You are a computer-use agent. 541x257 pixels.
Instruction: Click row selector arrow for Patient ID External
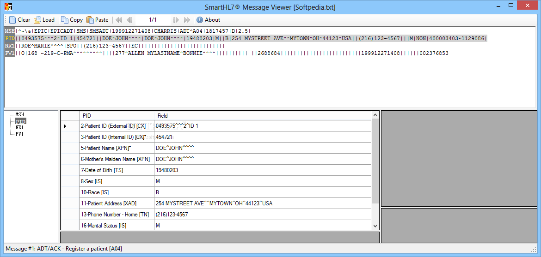[65, 126]
